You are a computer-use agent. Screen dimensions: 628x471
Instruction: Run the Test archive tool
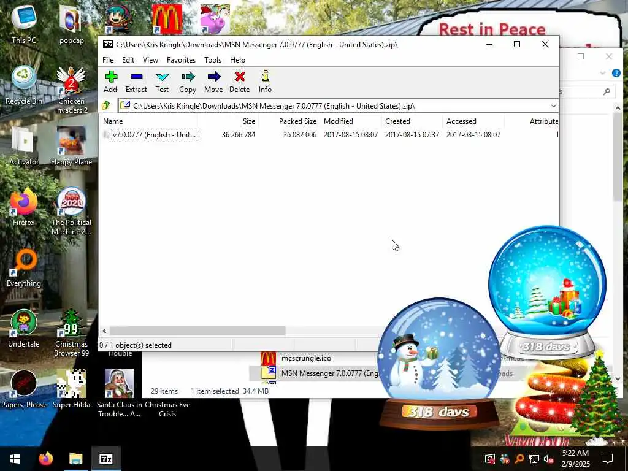[x=162, y=82]
